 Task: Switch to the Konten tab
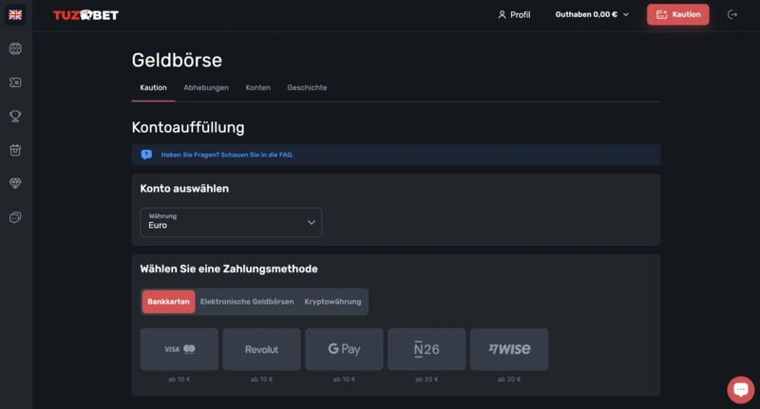coord(257,87)
